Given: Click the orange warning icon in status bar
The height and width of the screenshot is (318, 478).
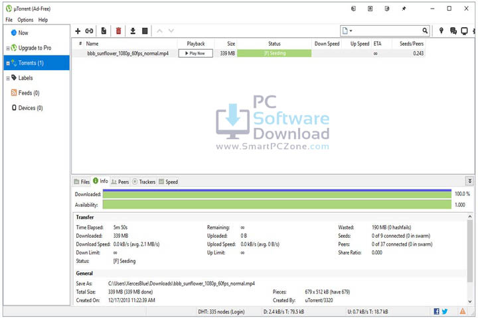Looking at the screenshot, I should click(463, 311).
